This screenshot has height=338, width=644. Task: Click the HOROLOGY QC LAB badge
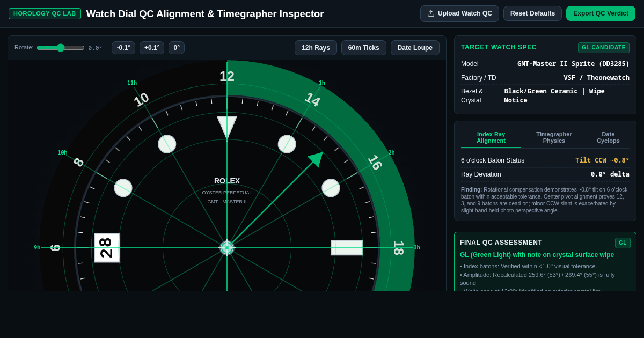pos(45,13)
